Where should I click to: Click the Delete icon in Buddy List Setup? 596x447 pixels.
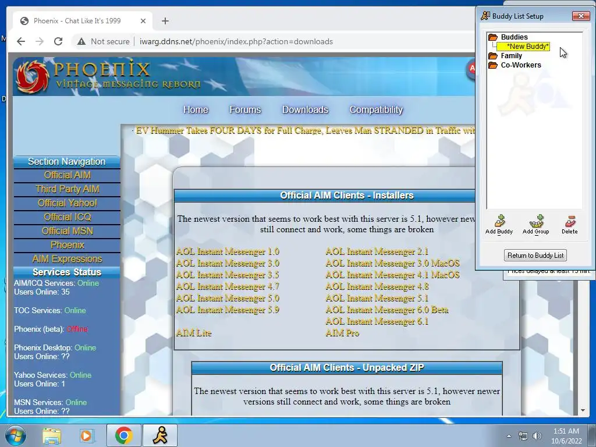point(570,221)
